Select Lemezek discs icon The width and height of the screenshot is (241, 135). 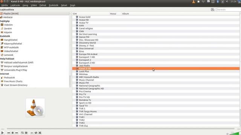[x=2, y=55]
